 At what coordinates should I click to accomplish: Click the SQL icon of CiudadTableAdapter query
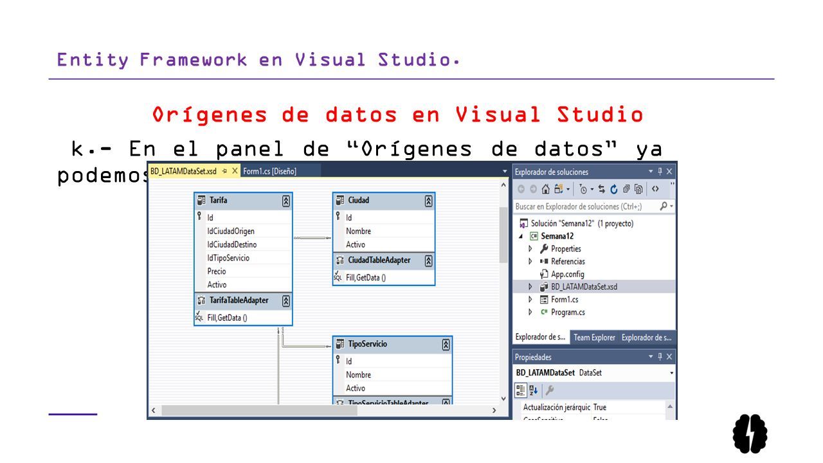tap(338, 277)
